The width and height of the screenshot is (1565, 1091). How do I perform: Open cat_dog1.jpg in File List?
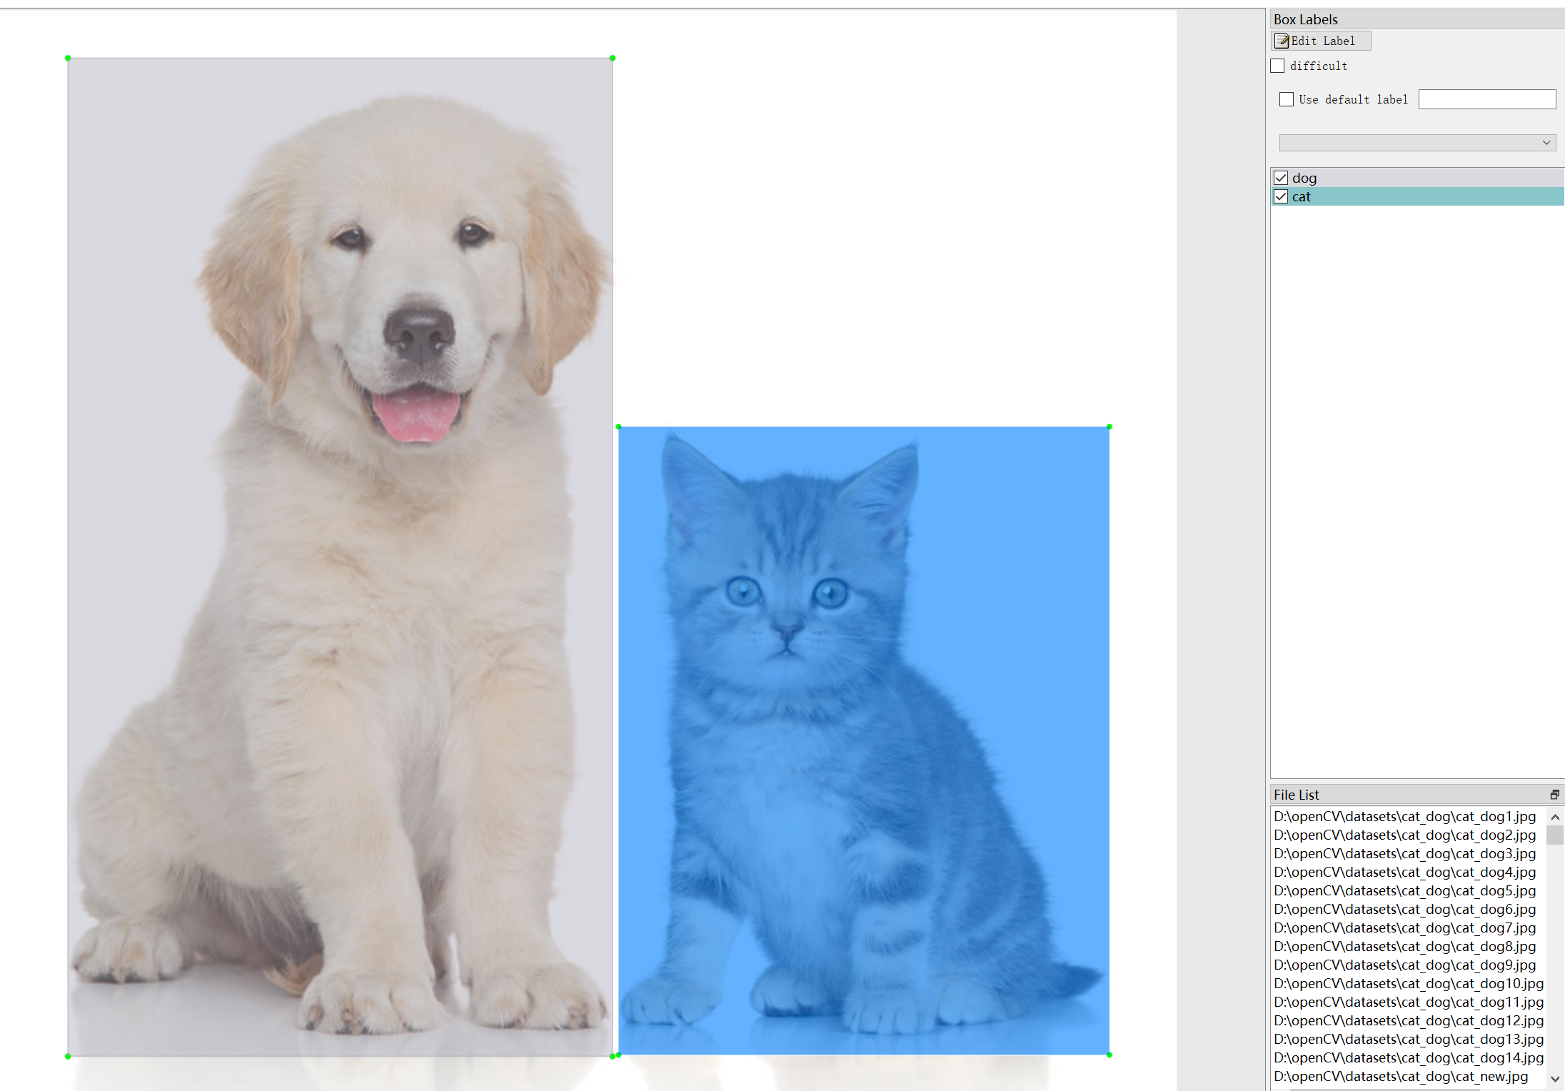(x=1404, y=816)
